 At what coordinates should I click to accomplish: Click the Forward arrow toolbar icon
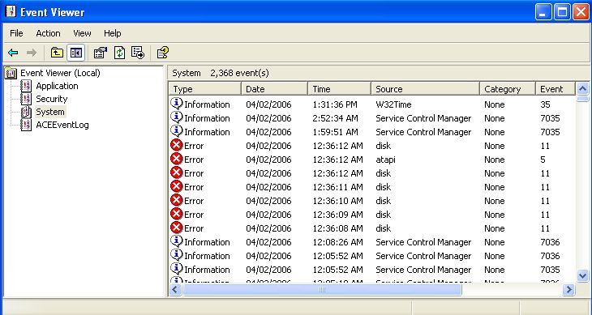click(x=32, y=53)
